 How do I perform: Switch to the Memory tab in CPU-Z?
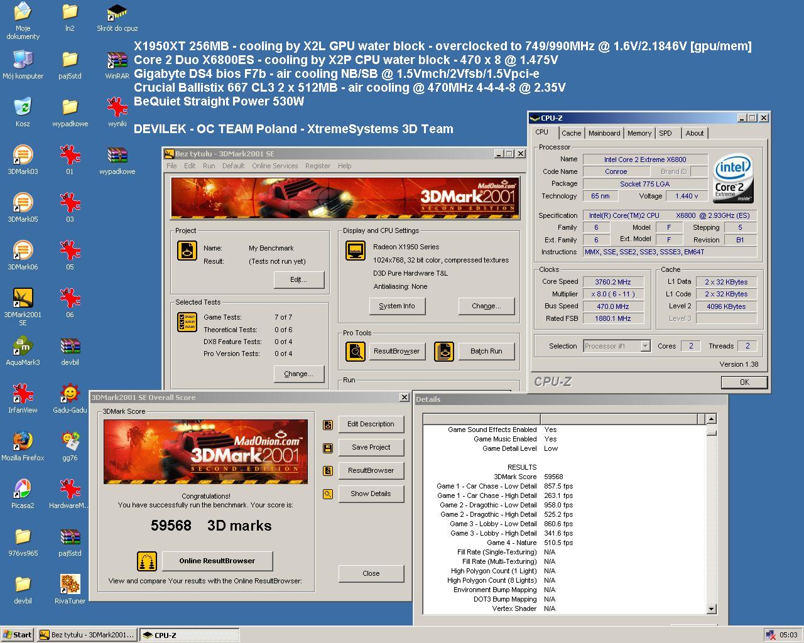click(639, 133)
